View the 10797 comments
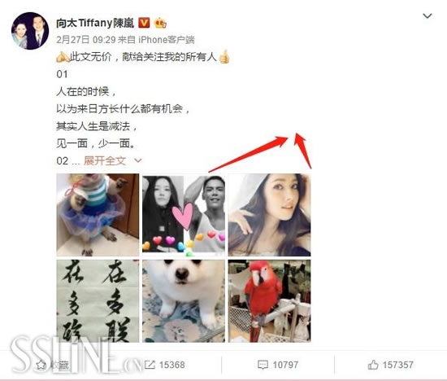The height and width of the screenshot is (381, 447). tap(285, 365)
